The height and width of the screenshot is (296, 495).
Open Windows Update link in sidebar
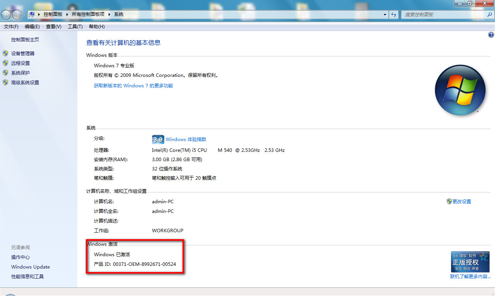tap(31, 267)
